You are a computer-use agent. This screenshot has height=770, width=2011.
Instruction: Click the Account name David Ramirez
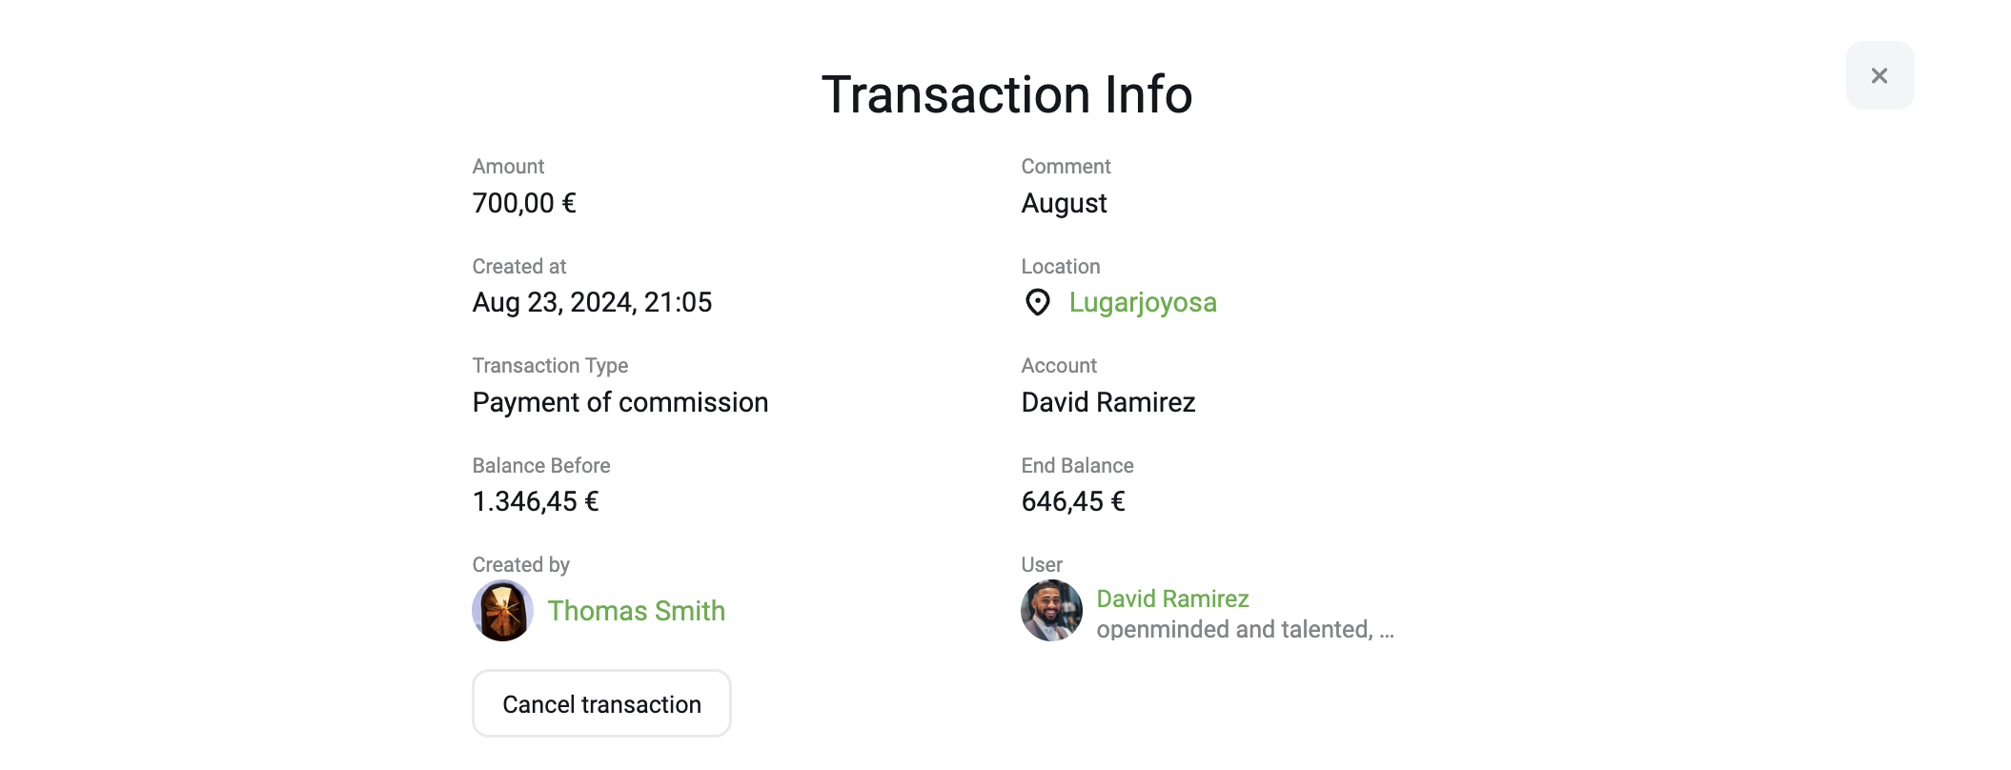[1108, 402]
